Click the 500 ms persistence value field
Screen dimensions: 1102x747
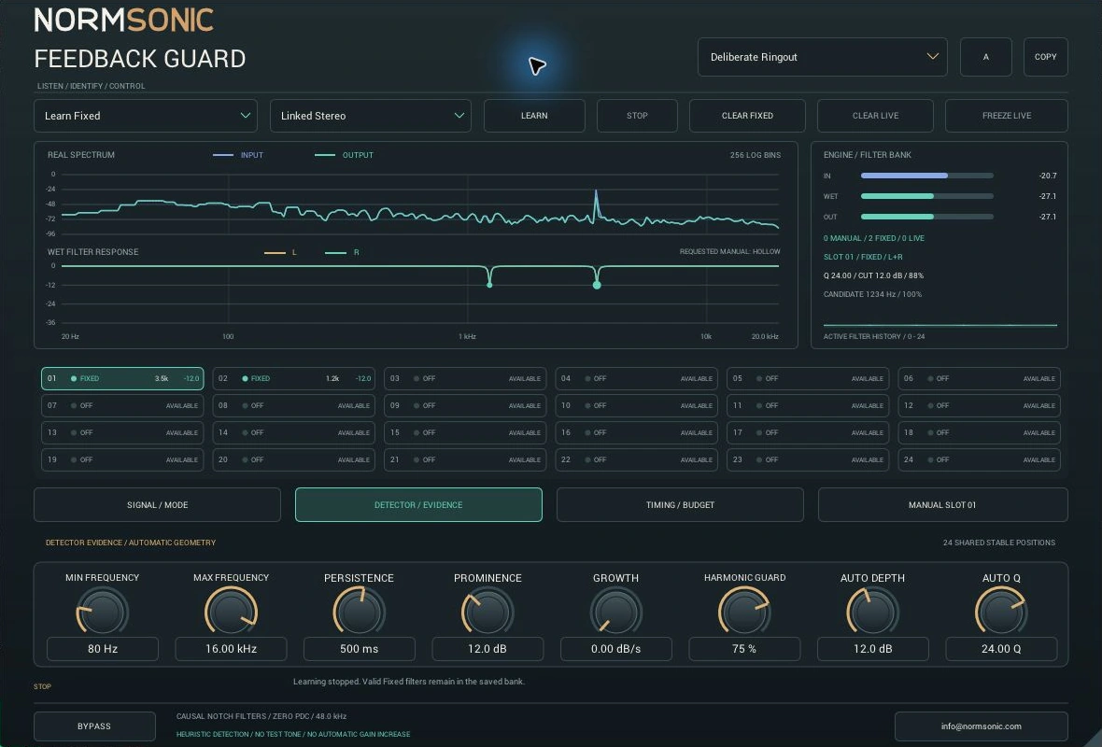(360, 649)
